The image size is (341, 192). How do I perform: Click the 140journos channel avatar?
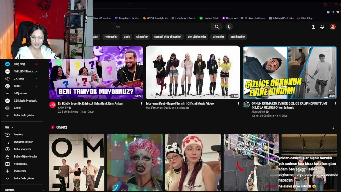tap(7, 93)
